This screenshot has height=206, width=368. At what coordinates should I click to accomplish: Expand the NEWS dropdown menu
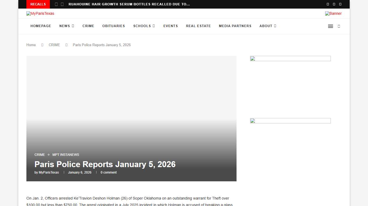point(65,26)
